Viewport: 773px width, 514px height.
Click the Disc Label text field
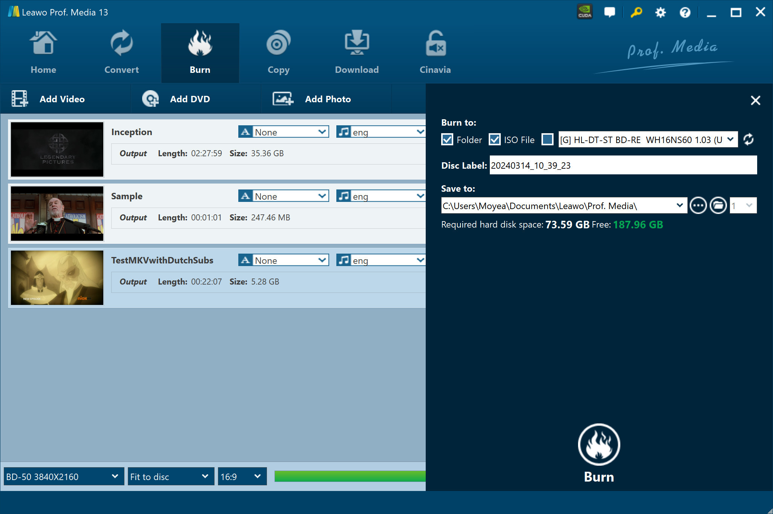pos(623,165)
